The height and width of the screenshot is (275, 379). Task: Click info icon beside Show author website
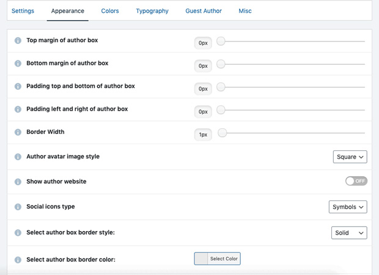click(x=18, y=182)
